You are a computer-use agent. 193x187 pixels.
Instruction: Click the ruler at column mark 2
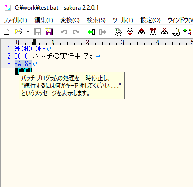(x=87, y=42)
